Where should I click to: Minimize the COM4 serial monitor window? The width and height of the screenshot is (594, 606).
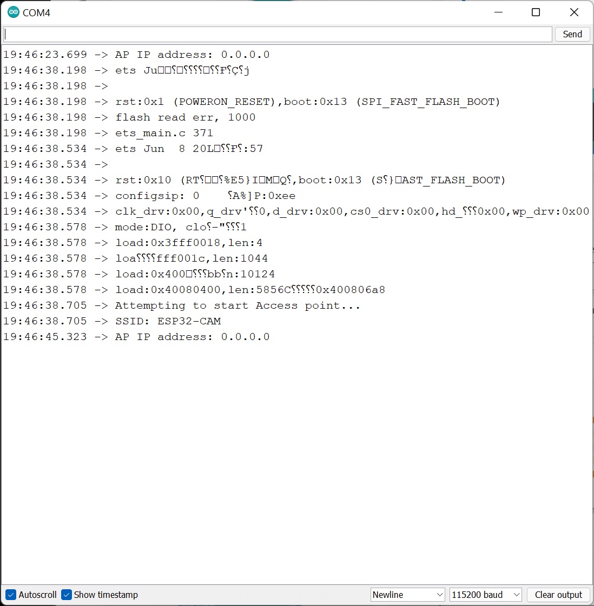pos(498,12)
